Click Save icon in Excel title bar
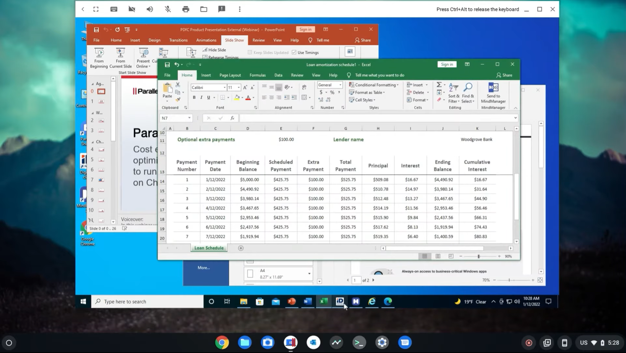The height and width of the screenshot is (353, 626). pyautogui.click(x=167, y=65)
